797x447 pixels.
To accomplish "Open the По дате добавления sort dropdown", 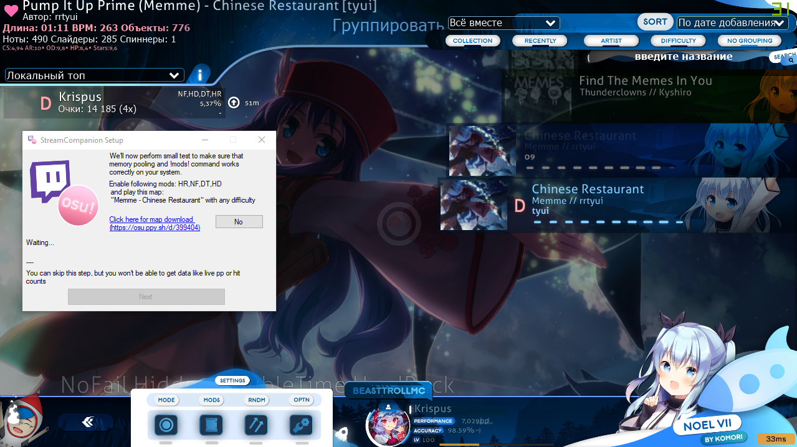I will [733, 23].
